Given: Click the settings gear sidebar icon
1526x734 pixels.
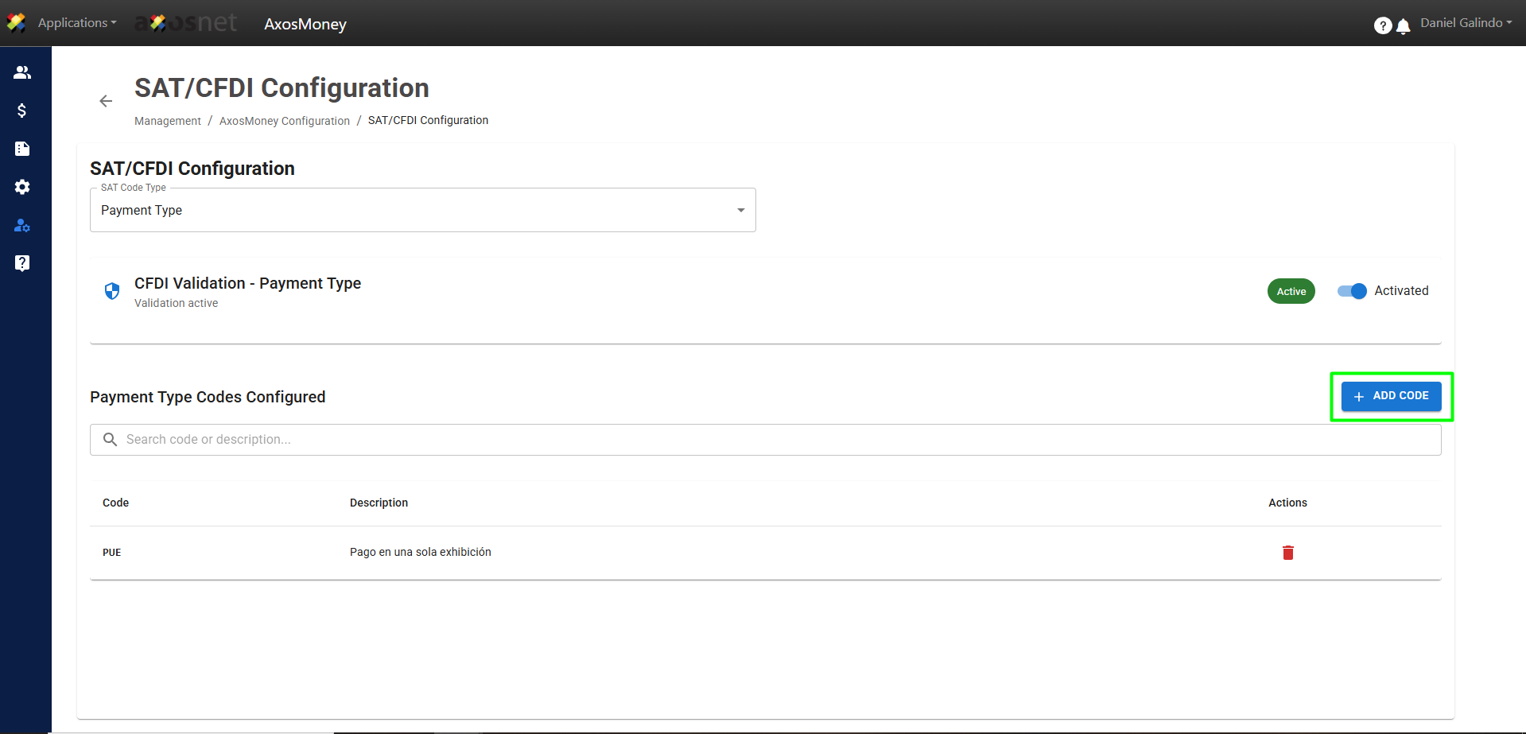Looking at the screenshot, I should point(22,187).
